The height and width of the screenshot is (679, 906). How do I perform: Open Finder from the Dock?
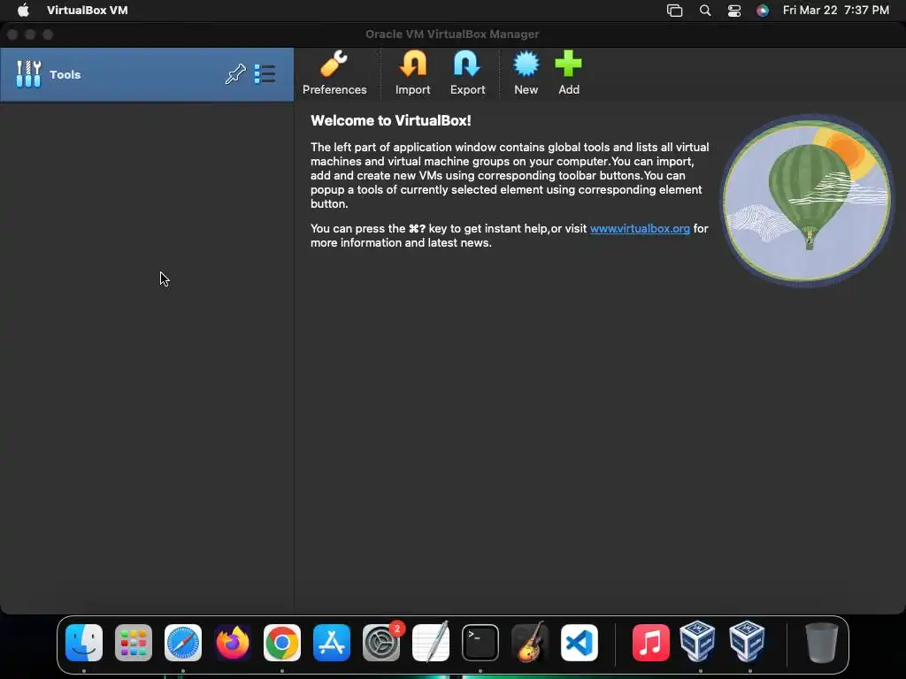[84, 643]
